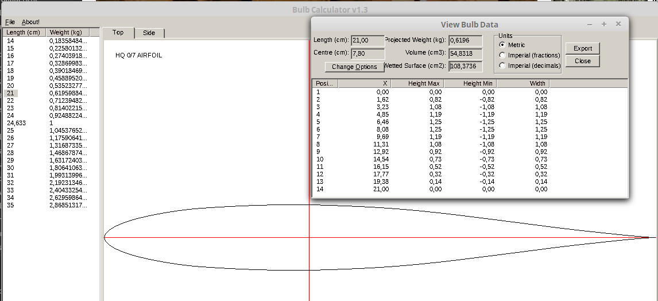Close View Bulb Data with X icon
The height and width of the screenshot is (301, 658).
pyautogui.click(x=618, y=24)
